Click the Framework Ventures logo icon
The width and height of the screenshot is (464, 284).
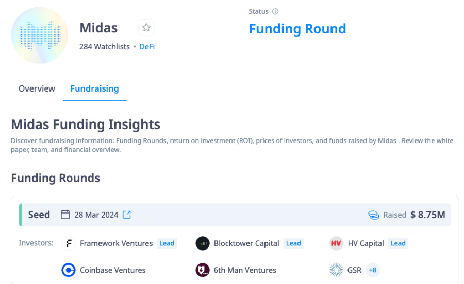click(69, 243)
